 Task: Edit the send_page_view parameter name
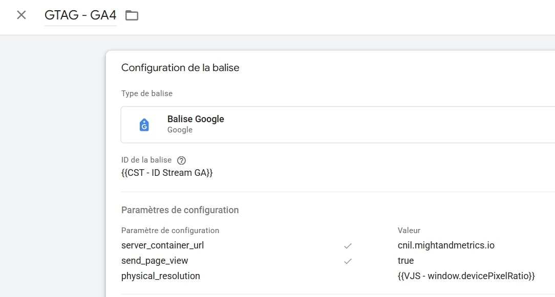(154, 261)
